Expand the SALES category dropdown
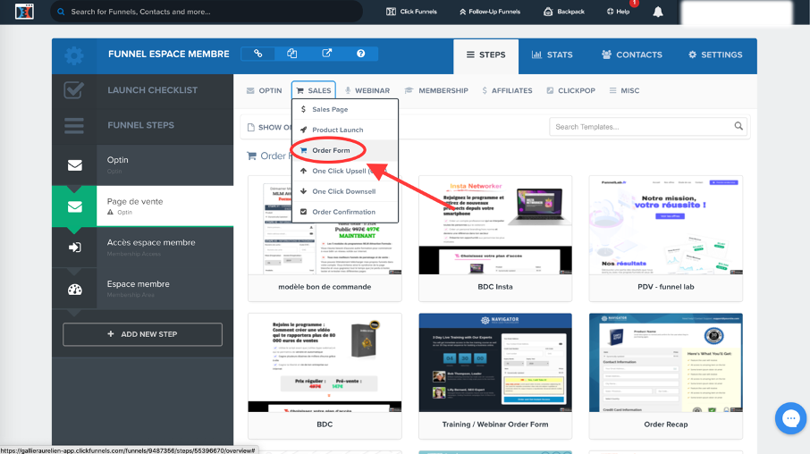810x454 pixels. (314, 90)
